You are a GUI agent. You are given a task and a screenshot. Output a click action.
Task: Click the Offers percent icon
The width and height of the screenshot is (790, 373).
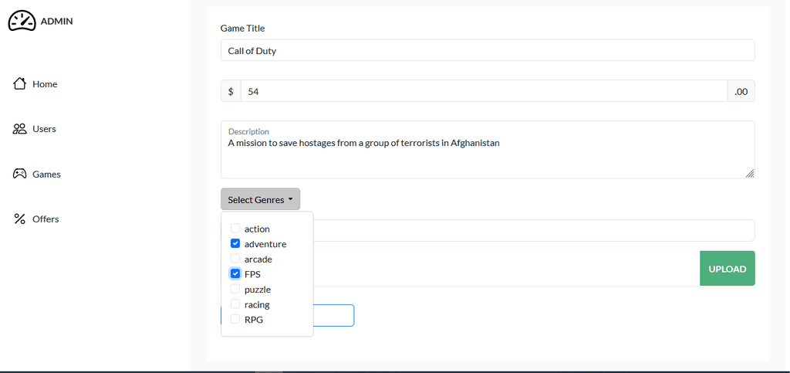coord(19,219)
